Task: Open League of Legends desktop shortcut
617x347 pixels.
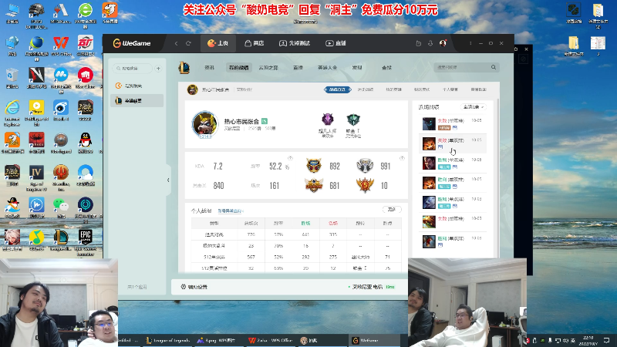Action: click(61, 241)
